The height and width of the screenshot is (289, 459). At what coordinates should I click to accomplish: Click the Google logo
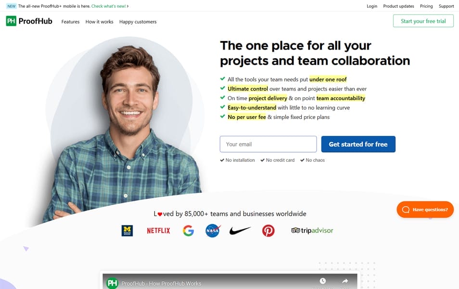pyautogui.click(x=188, y=231)
